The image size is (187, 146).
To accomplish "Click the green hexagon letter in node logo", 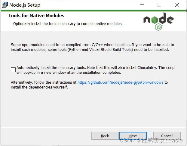I will tap(155, 20).
